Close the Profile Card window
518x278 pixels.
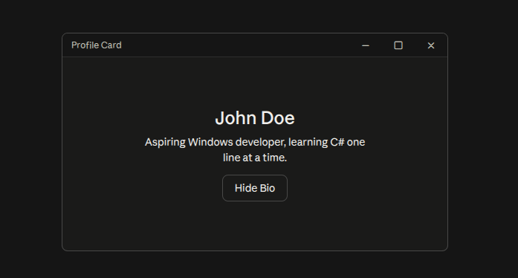point(431,45)
